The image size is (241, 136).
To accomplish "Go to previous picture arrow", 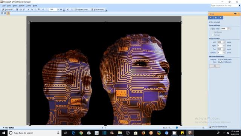I will pos(102,128).
